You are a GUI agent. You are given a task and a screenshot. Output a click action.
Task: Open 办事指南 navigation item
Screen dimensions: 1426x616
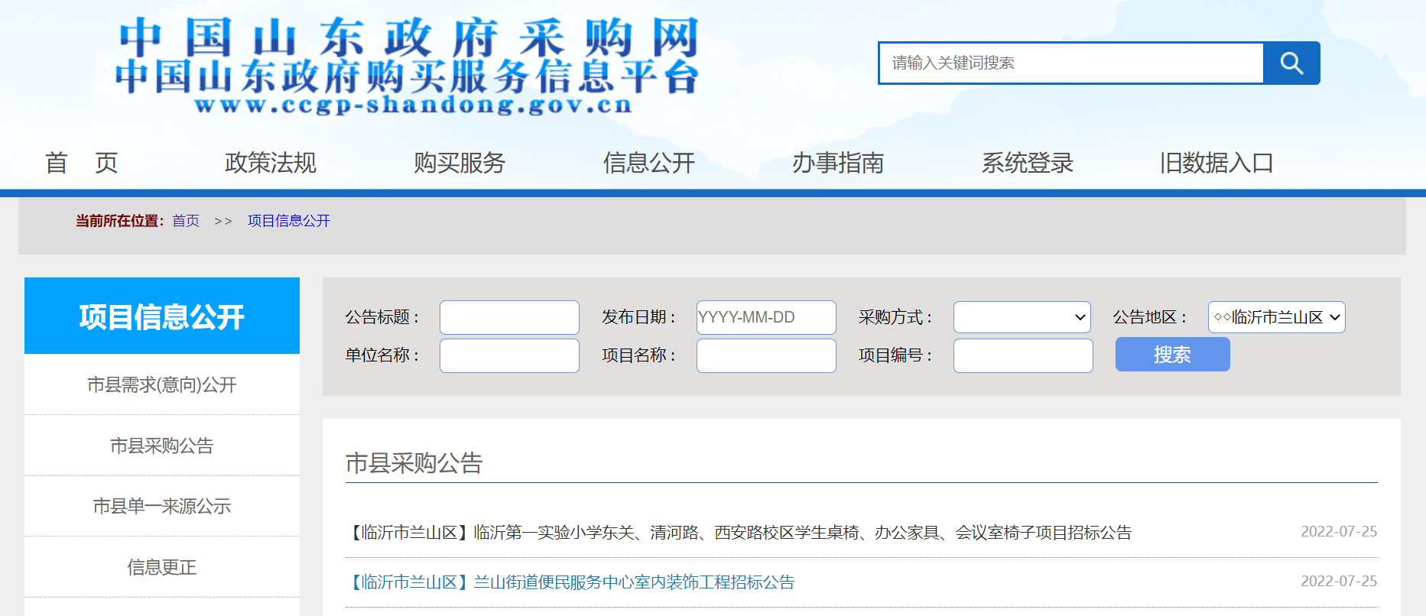[838, 163]
